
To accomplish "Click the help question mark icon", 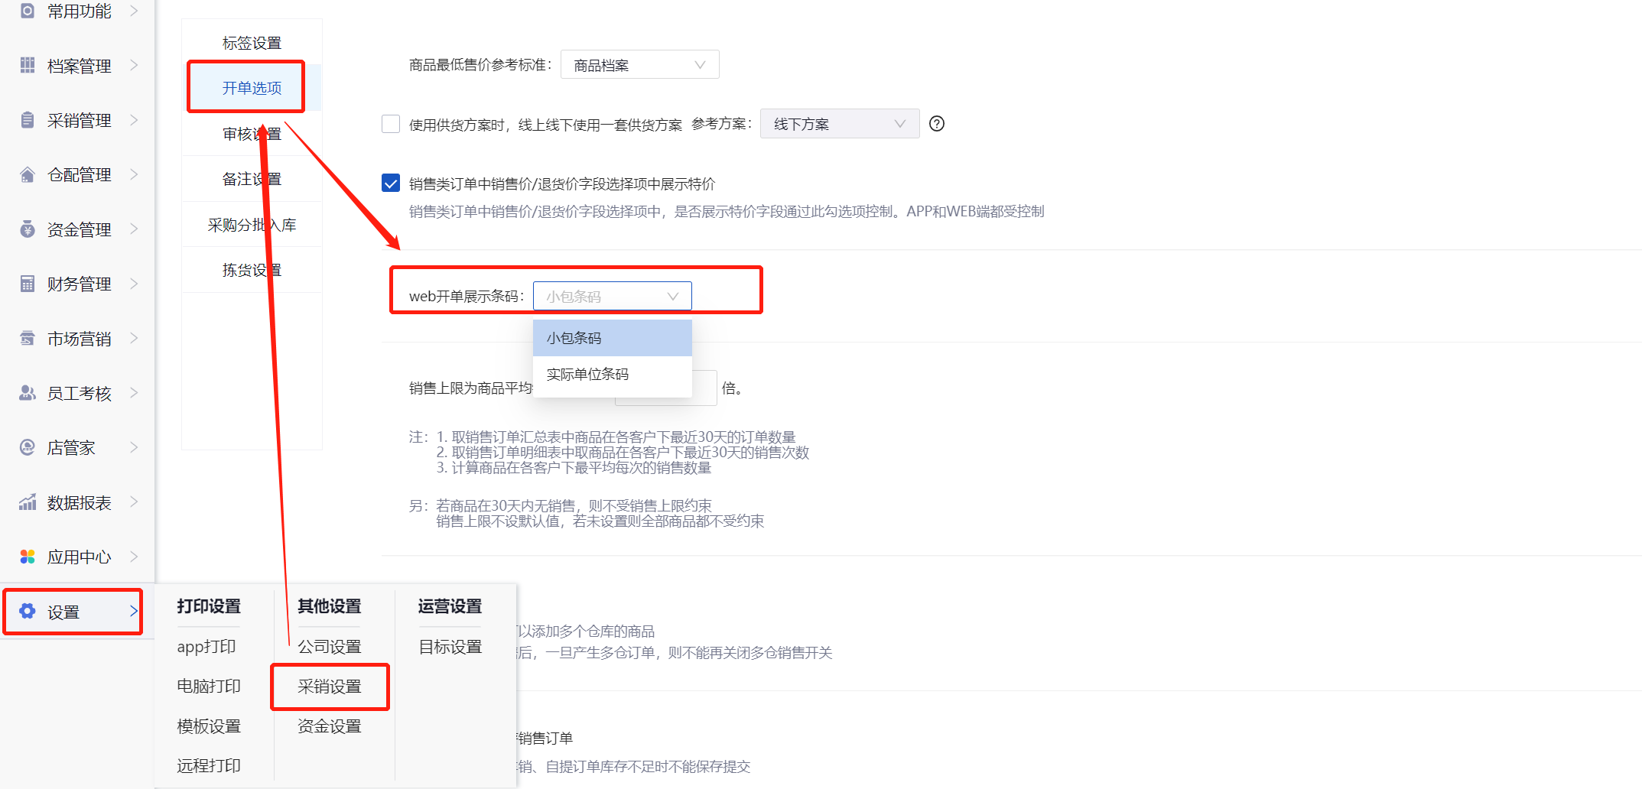I will coord(936,124).
